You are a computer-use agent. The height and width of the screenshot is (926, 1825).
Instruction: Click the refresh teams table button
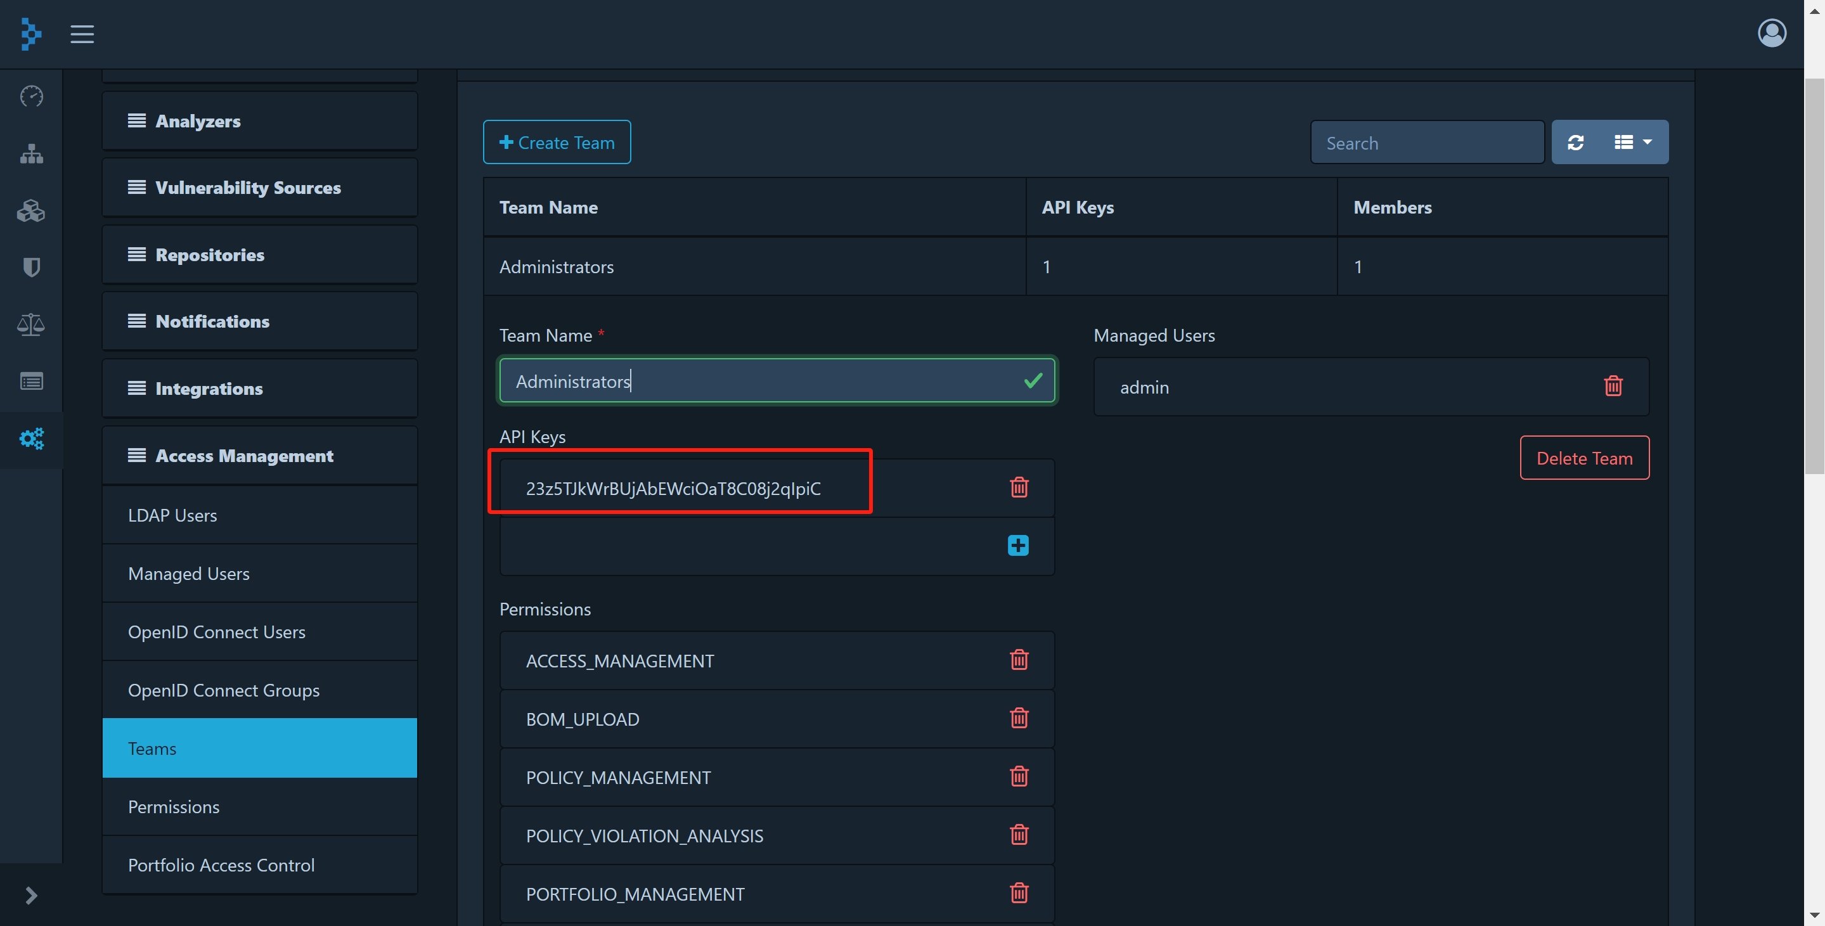(1576, 143)
